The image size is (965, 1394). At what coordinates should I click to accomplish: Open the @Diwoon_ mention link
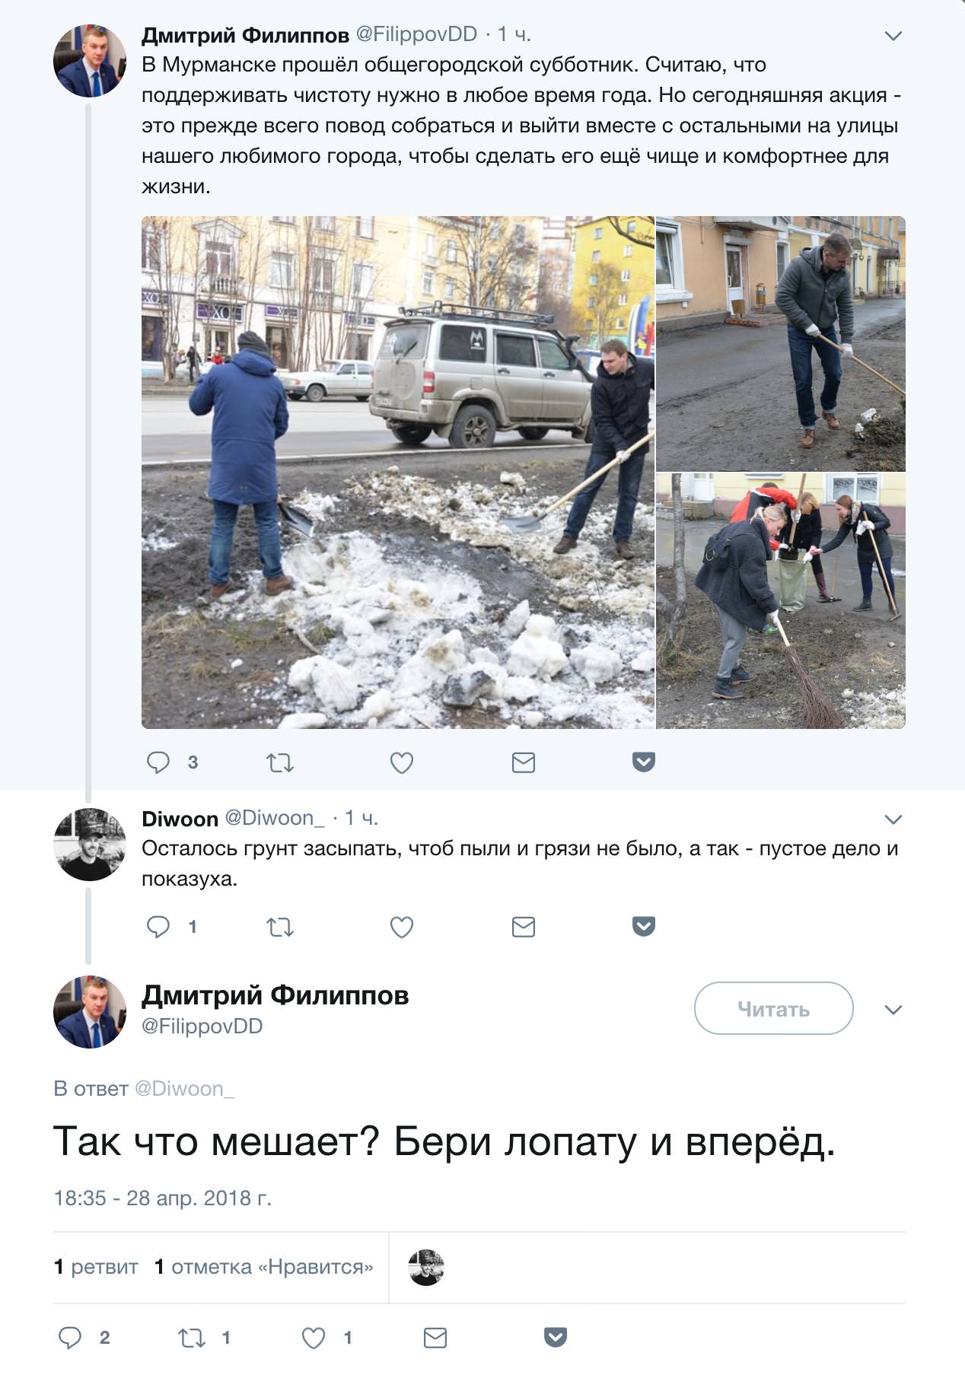(x=184, y=1088)
